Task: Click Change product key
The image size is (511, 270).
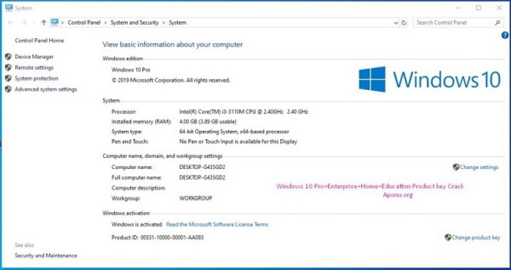Action: [x=476, y=238]
